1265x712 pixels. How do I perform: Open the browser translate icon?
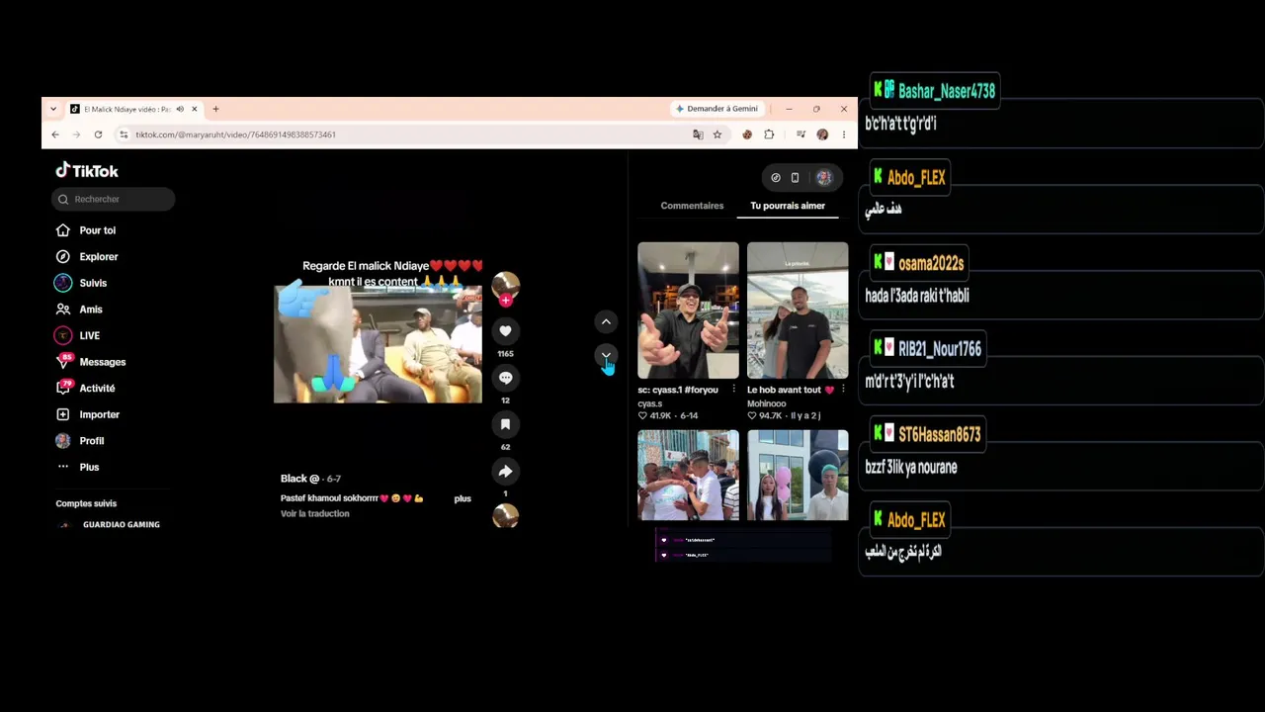[x=698, y=134]
